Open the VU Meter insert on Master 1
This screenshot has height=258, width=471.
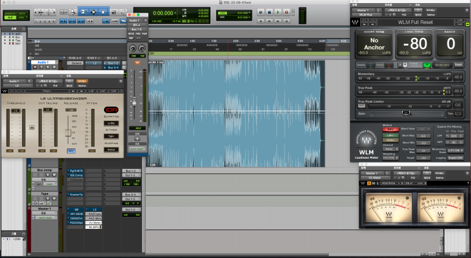[94, 223]
